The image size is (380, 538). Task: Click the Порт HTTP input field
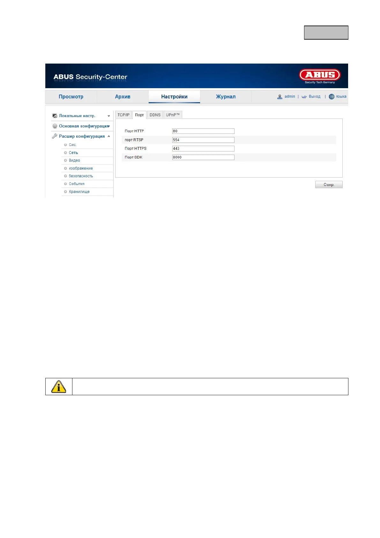click(x=203, y=131)
